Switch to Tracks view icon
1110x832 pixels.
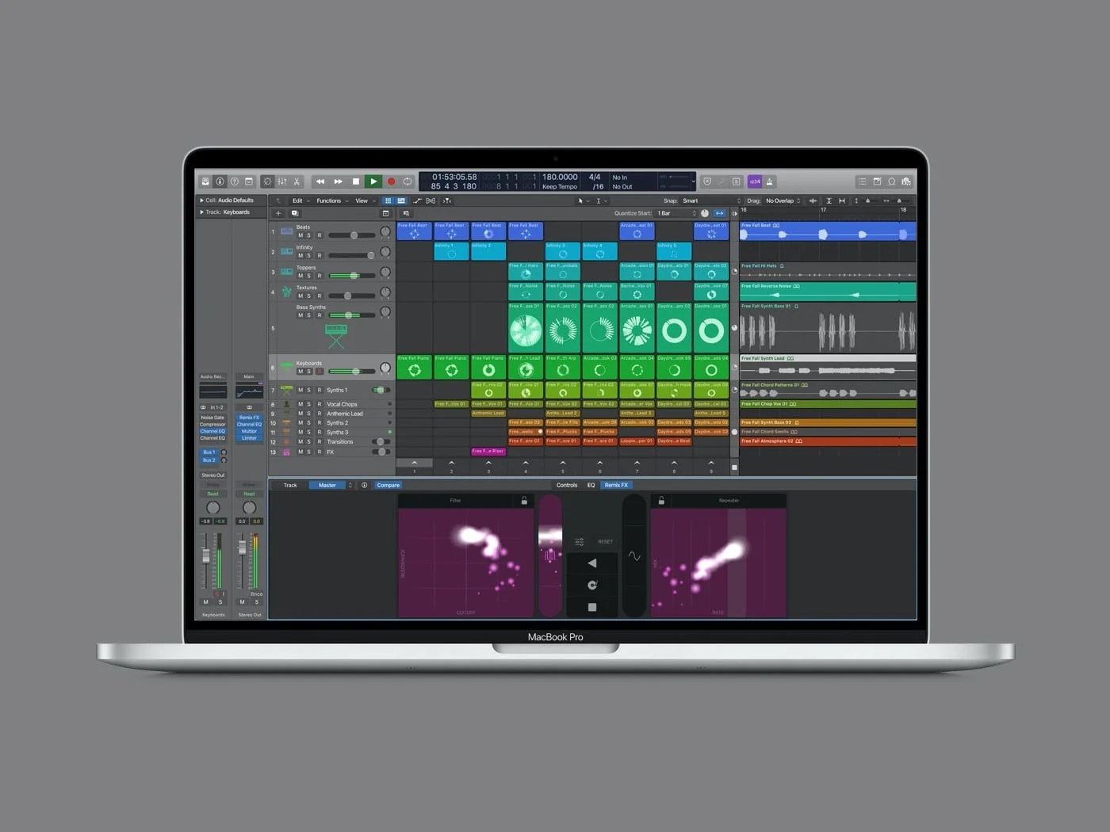[400, 200]
